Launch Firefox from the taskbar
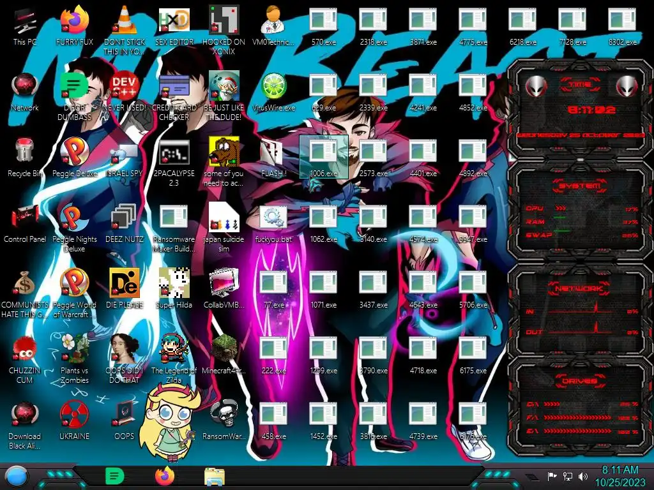This screenshot has height=490, width=654. (165, 476)
